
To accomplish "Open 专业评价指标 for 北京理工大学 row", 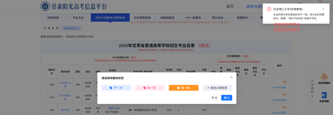I will pos(279,87).
